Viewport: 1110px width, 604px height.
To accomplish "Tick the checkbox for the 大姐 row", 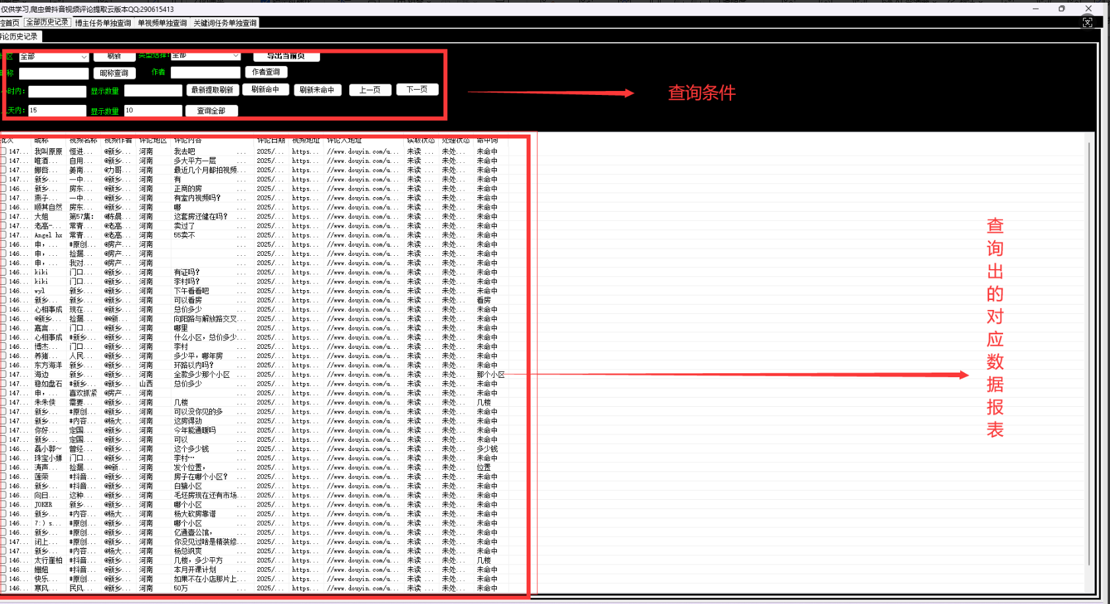I will [x=3, y=216].
